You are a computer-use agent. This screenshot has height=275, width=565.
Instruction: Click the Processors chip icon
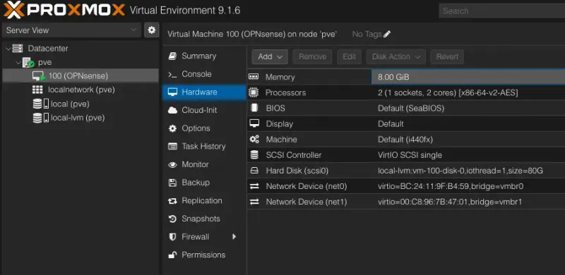[254, 92]
